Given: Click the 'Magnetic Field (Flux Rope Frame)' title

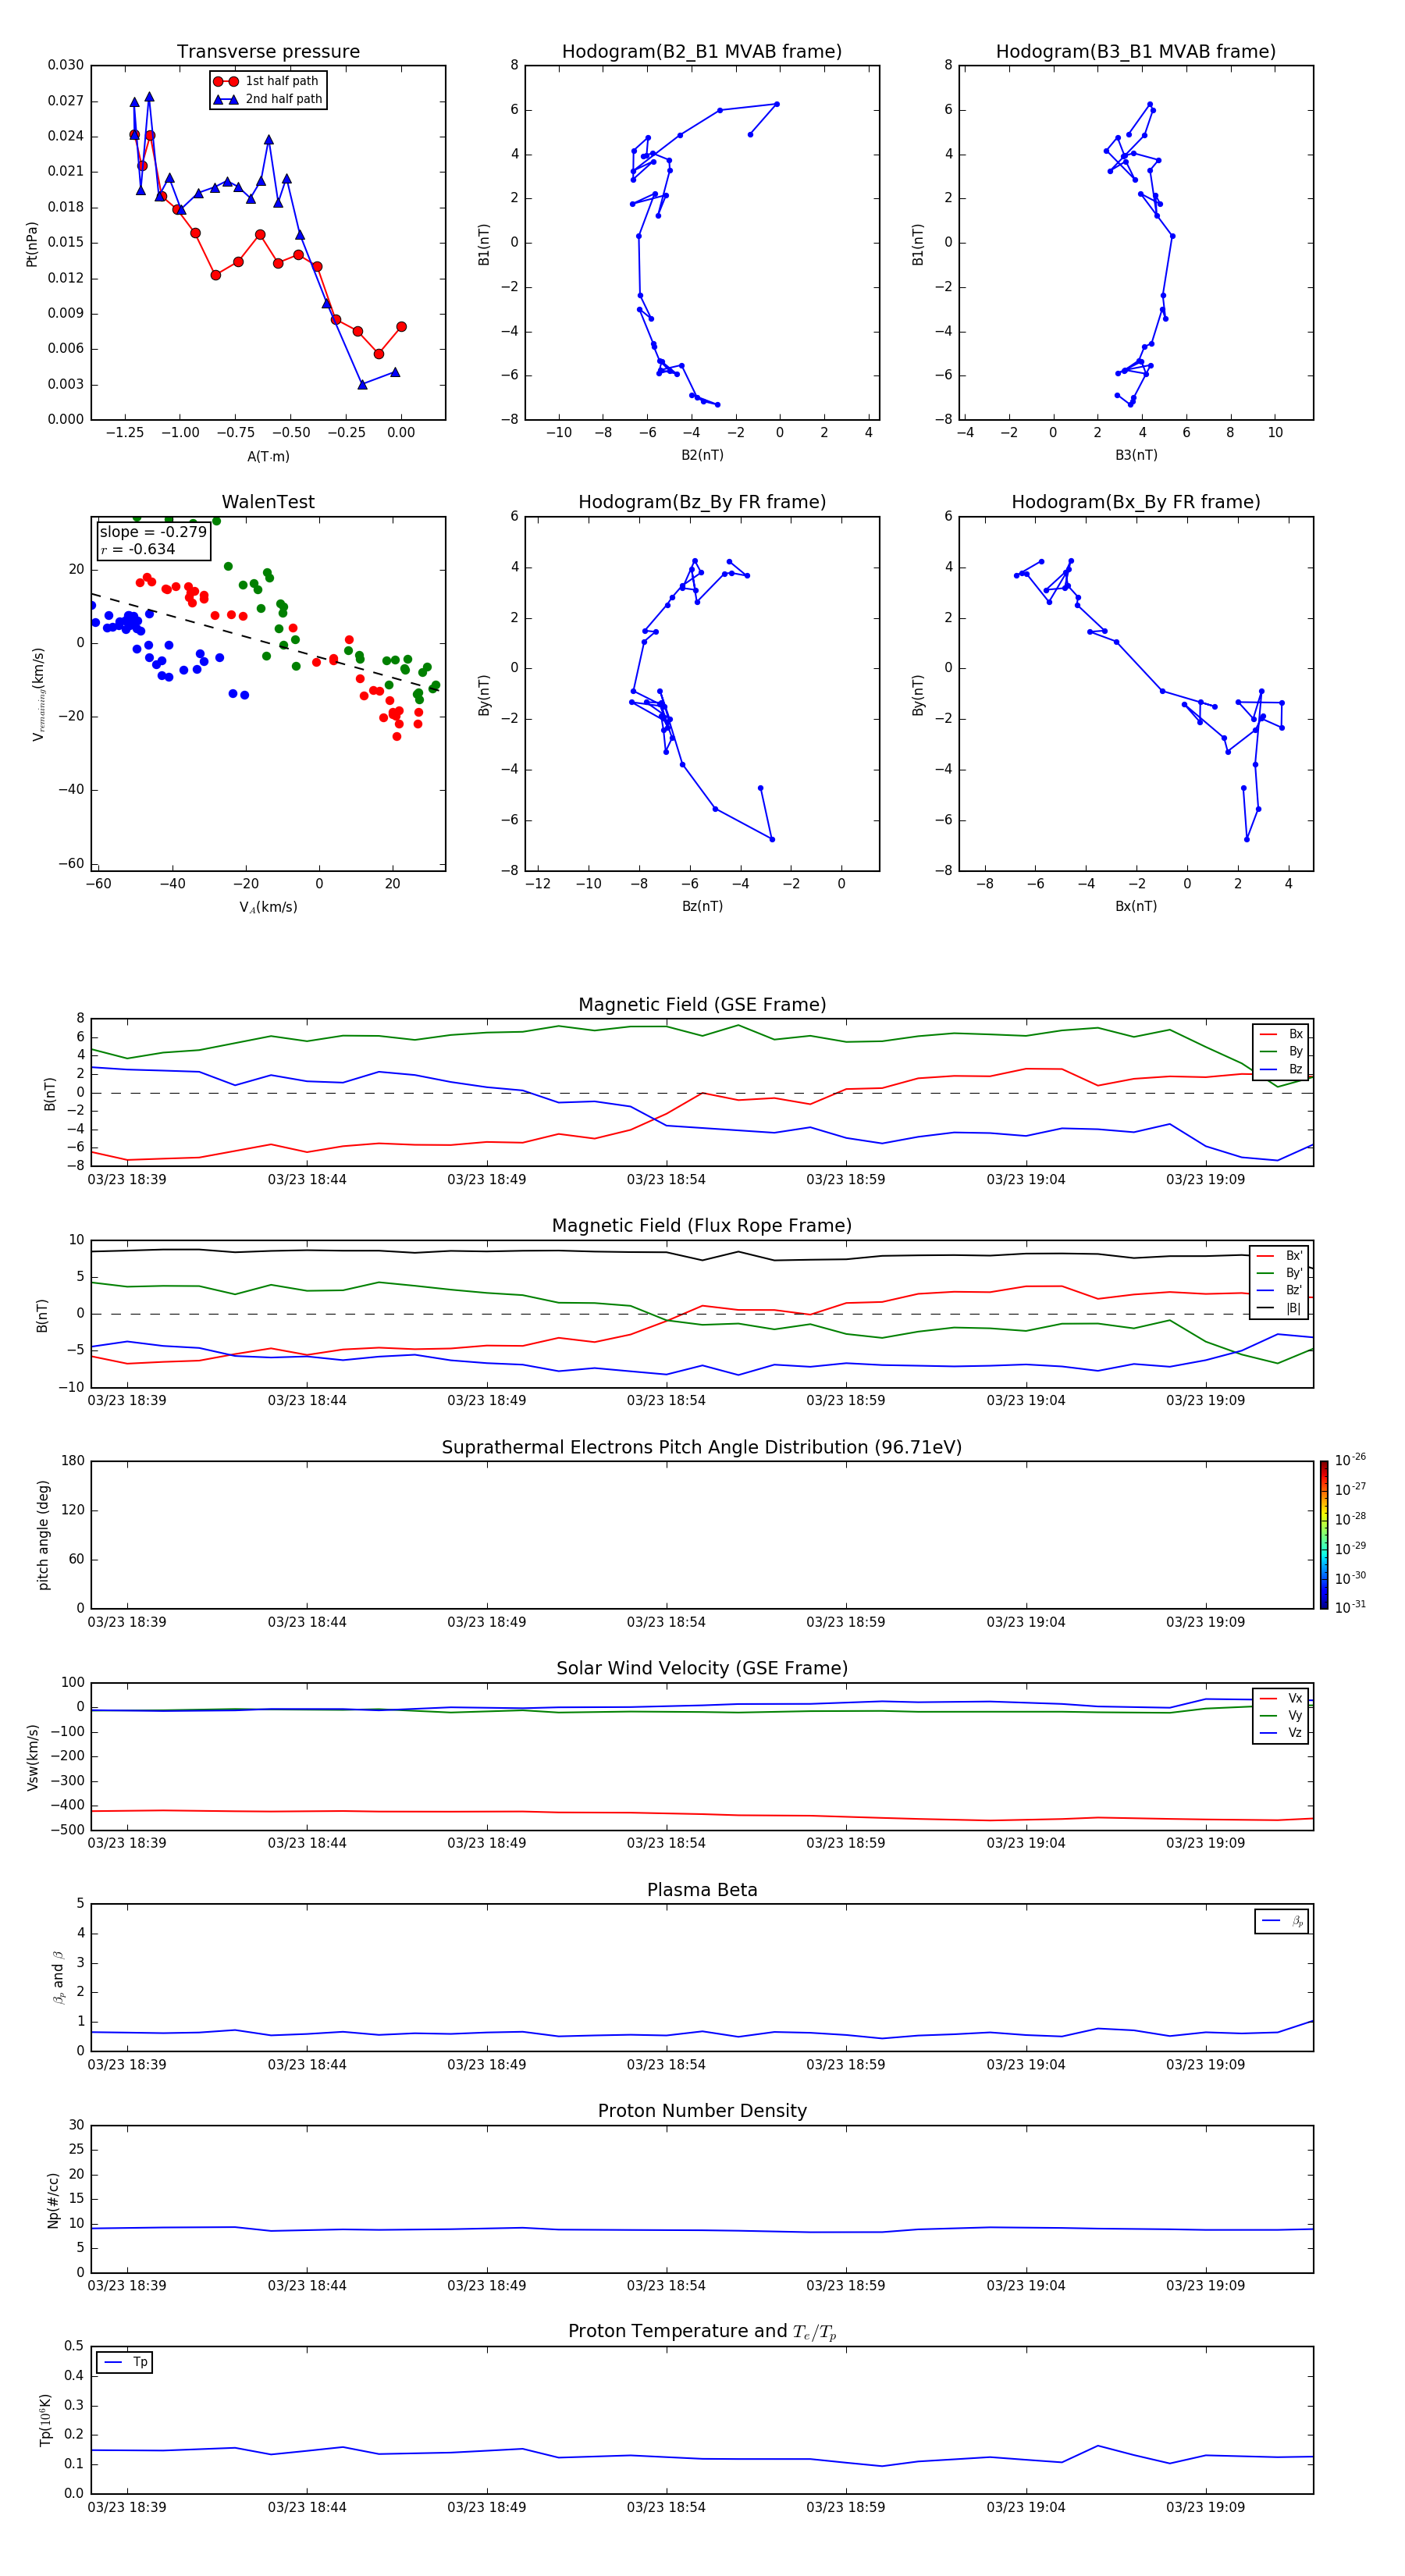Looking at the screenshot, I should 702,1226.
